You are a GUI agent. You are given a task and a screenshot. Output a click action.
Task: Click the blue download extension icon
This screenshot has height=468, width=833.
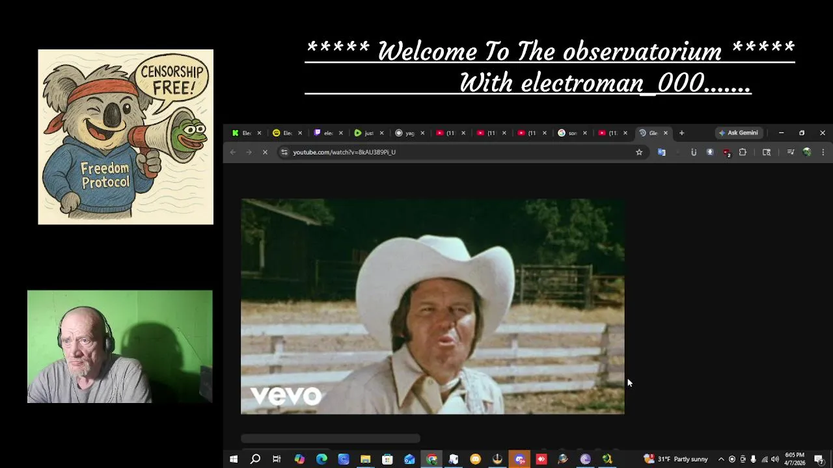pos(710,152)
